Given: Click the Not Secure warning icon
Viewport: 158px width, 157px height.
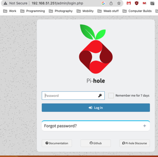Looking at the screenshot, I should point(5,3).
